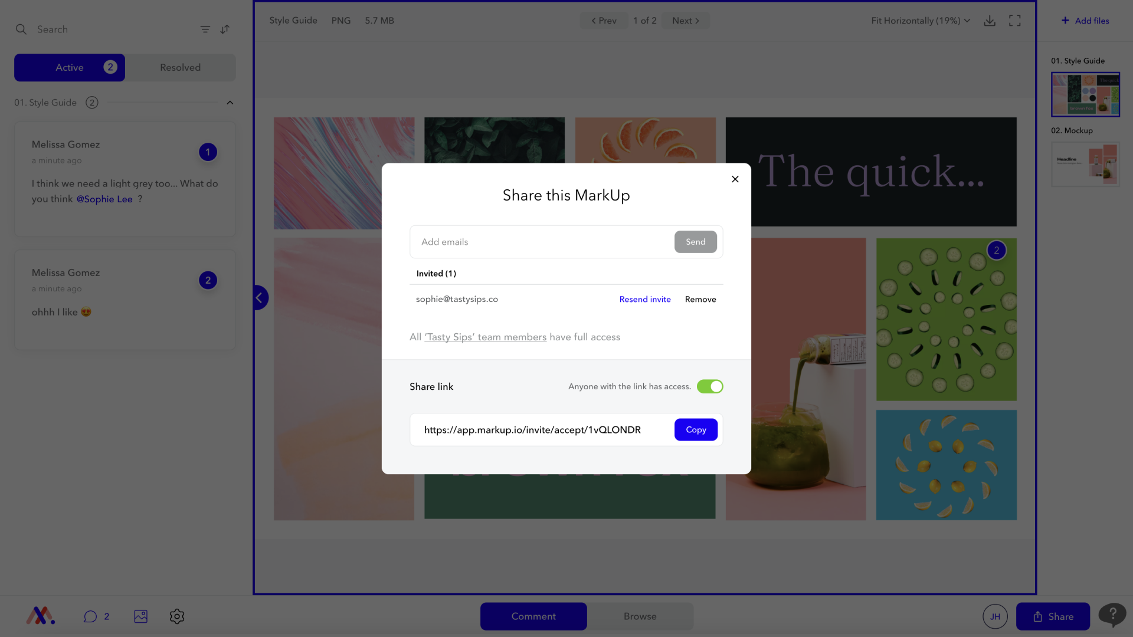
Task: Select the 02. Mockup thumbnail
Action: [1085, 164]
